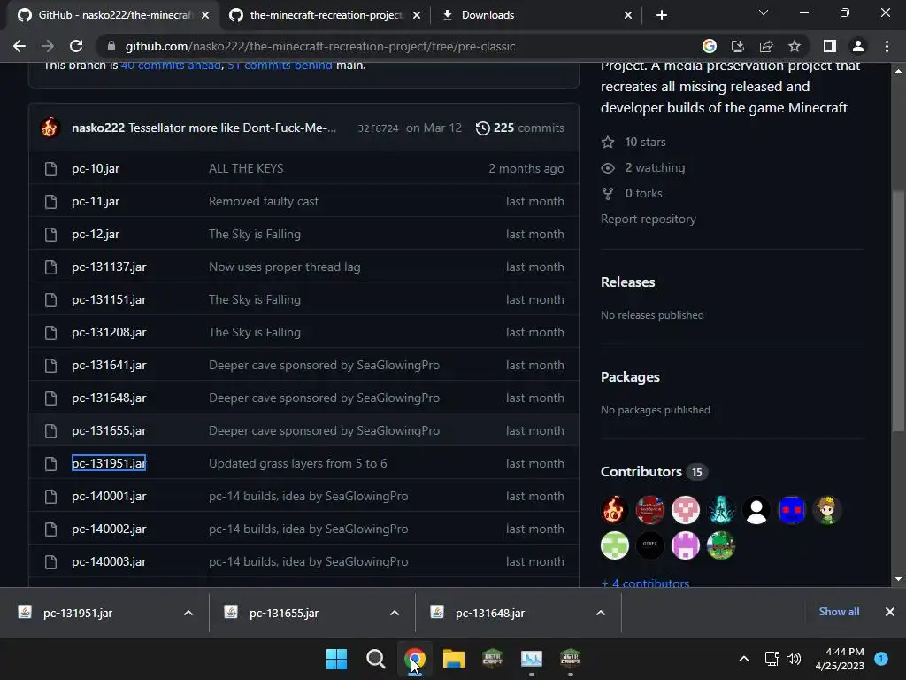
Task: Show hidden system tray icons
Action: 744,659
